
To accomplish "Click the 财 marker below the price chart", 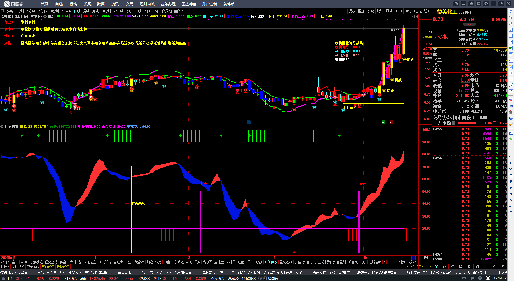I will pyautogui.click(x=249, y=122).
